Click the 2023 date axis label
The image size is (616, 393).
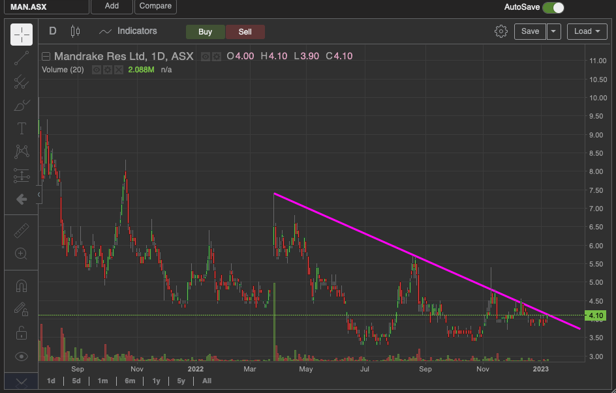(541, 369)
